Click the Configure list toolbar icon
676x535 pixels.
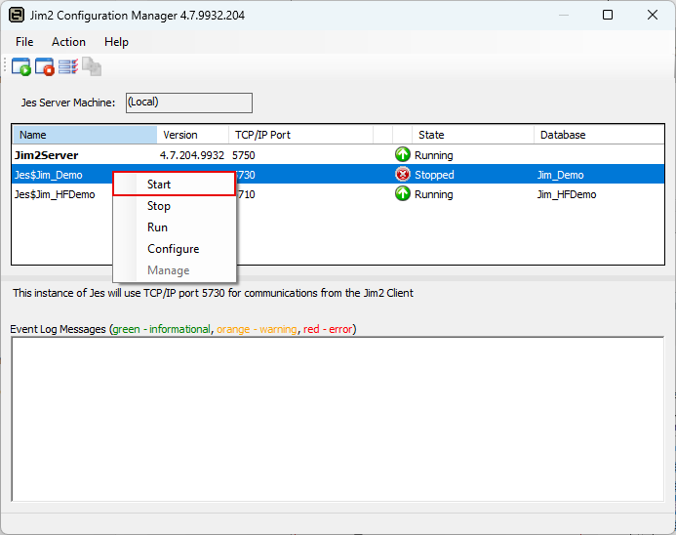click(x=68, y=66)
